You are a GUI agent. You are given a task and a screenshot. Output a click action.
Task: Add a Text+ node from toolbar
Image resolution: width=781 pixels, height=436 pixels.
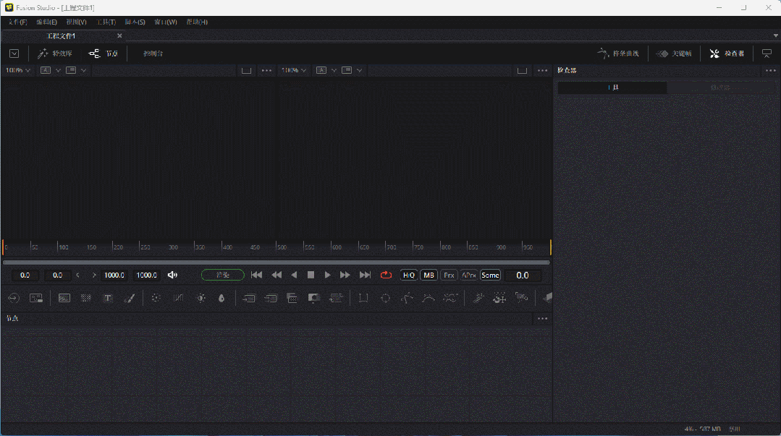click(x=108, y=298)
